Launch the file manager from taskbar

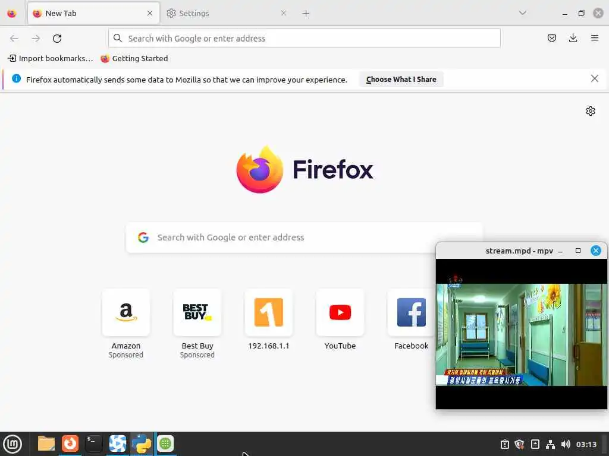coord(46,444)
